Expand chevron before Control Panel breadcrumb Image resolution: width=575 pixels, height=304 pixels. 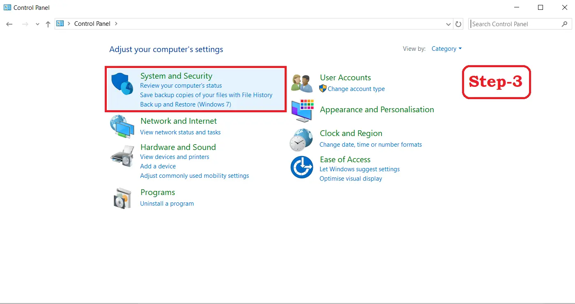pos(69,24)
